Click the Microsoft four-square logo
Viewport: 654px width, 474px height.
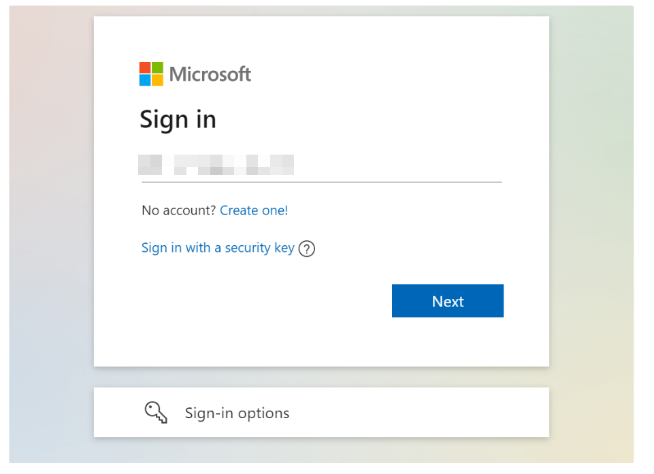pyautogui.click(x=151, y=74)
